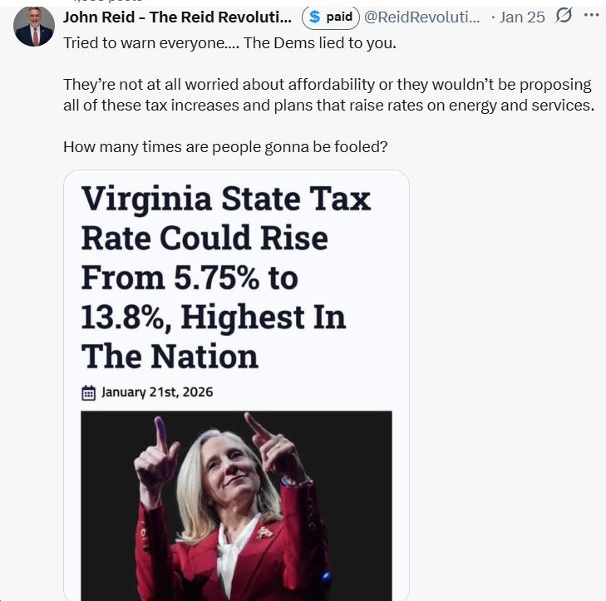This screenshot has height=601, width=606.
Task: Click the calendar icon beside the article date
Action: [x=89, y=392]
